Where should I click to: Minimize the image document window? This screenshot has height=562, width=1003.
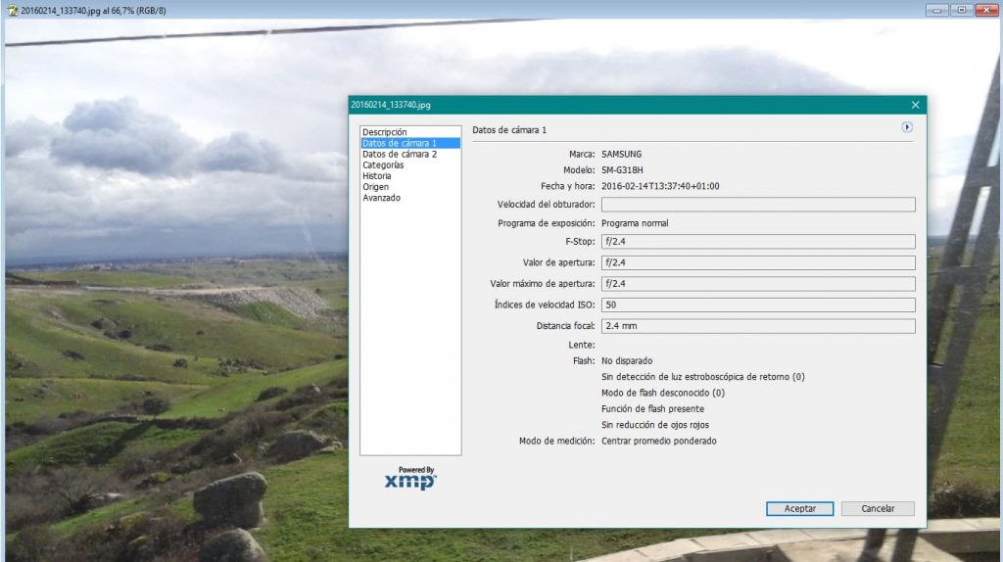938,9
